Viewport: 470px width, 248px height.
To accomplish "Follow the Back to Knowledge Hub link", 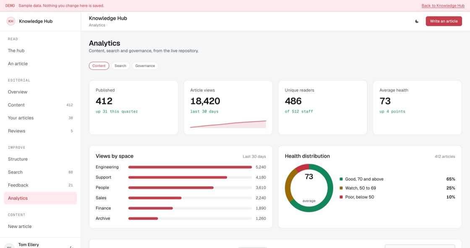I will (443, 6).
